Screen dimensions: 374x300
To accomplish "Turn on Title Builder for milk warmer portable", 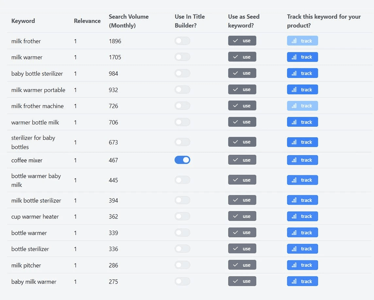I will (x=182, y=90).
